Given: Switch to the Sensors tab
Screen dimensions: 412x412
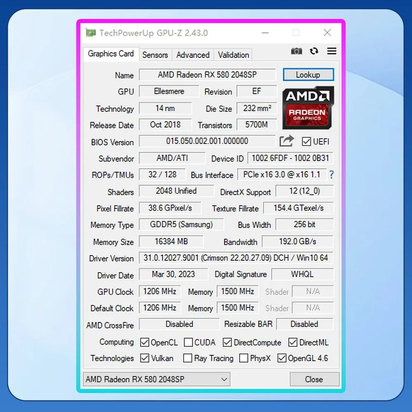Looking at the screenshot, I should tap(155, 55).
